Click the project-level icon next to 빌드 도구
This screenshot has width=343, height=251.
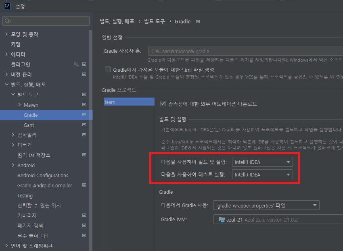84,94
